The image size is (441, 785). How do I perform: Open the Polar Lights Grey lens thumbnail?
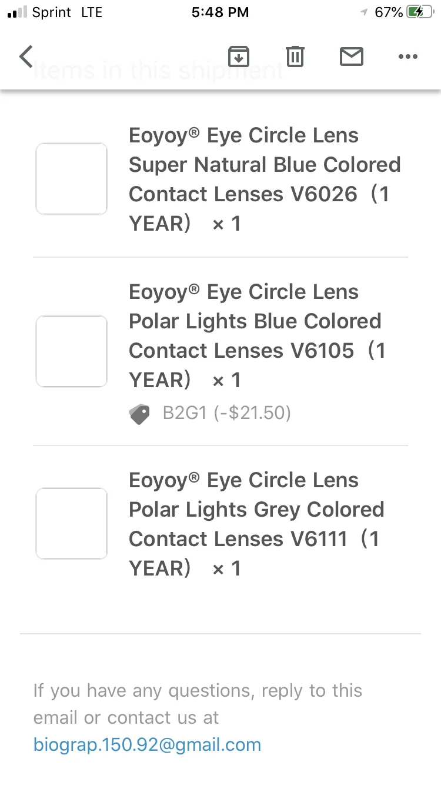coord(72,524)
